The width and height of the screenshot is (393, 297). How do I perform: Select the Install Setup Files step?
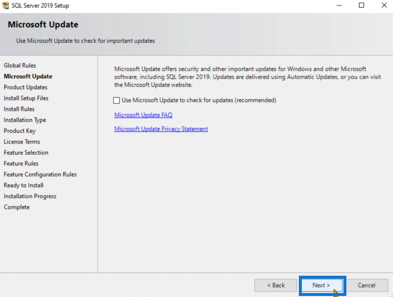click(26, 98)
